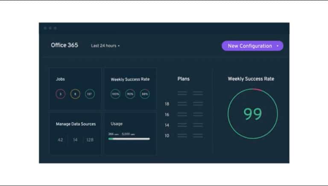Open the Last 24 hours time range dropdown
This screenshot has width=328, height=186.
pos(105,46)
